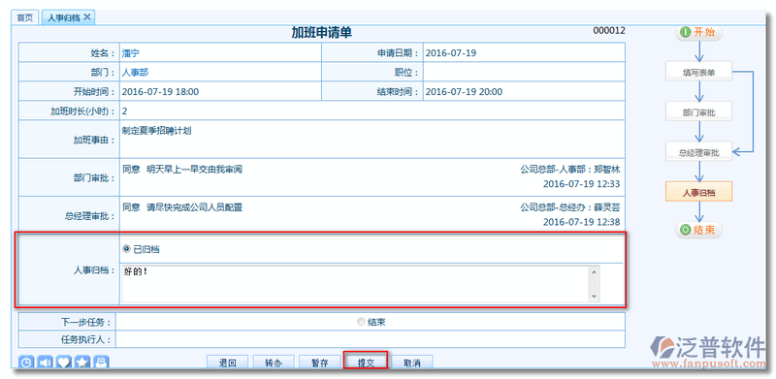The height and width of the screenshot is (379, 776).
Task: Click the comment 明天早上一早交由我审阅
Action: click(x=195, y=170)
